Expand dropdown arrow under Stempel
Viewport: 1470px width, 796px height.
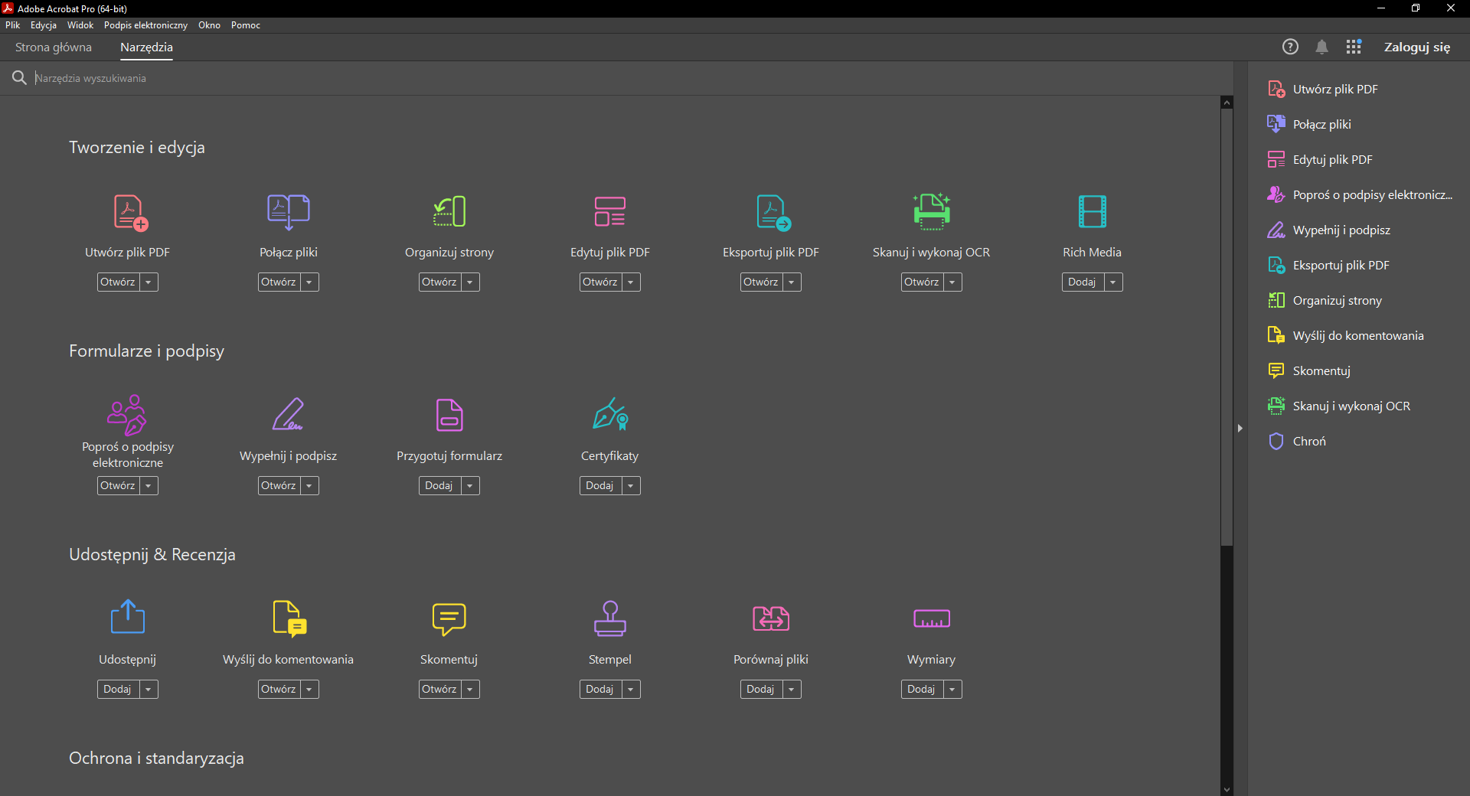coord(631,690)
